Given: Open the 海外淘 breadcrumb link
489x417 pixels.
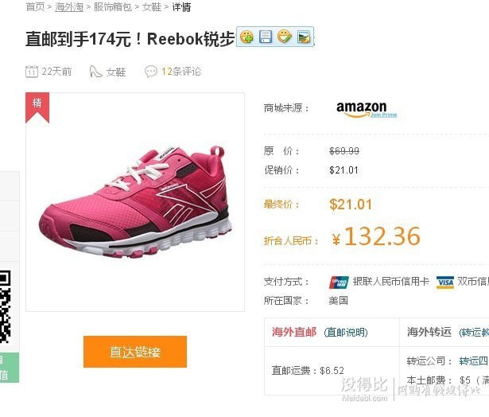Looking at the screenshot, I should (69, 7).
